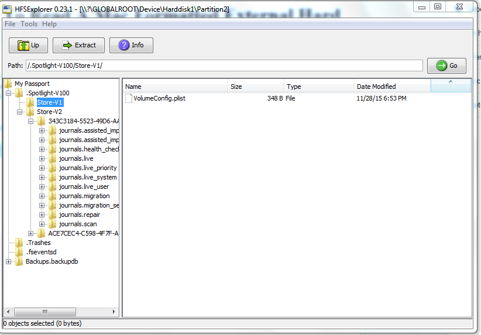Viewport: 481px width, 335px height.
Task: Expand the journals.live_system node
Action: click(x=42, y=178)
